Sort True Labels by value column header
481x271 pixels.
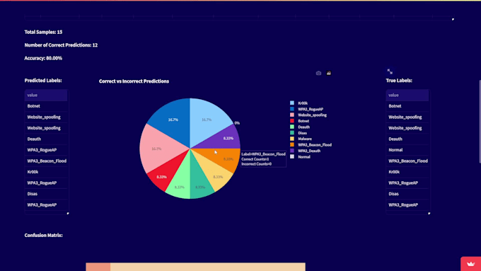coord(407,95)
